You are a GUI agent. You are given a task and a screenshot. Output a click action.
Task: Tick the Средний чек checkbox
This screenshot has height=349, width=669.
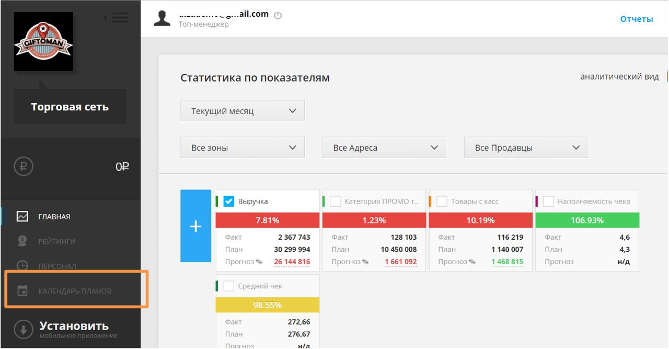point(229,286)
